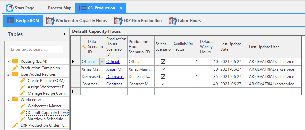This screenshot has height=130, width=305.
Task: Collapse the Workcenter folder
Action: click(x=8, y=100)
